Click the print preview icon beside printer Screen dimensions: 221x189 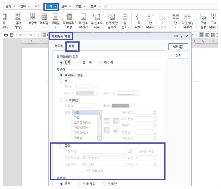click(11, 35)
